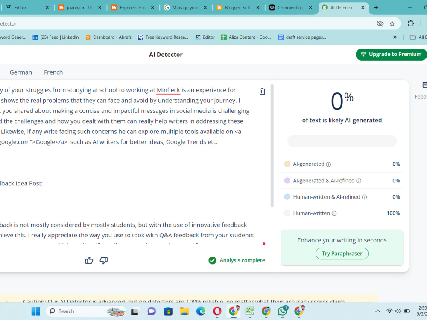Bookmark page with the star icon
This screenshot has height=320, width=427.
pos(392,23)
